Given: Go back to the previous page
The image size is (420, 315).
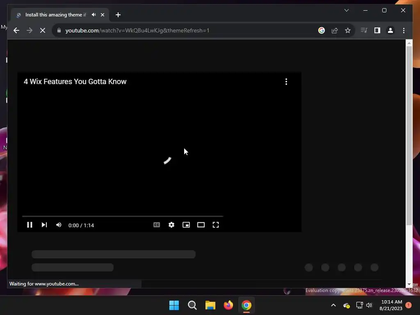Looking at the screenshot, I should [x=16, y=30].
